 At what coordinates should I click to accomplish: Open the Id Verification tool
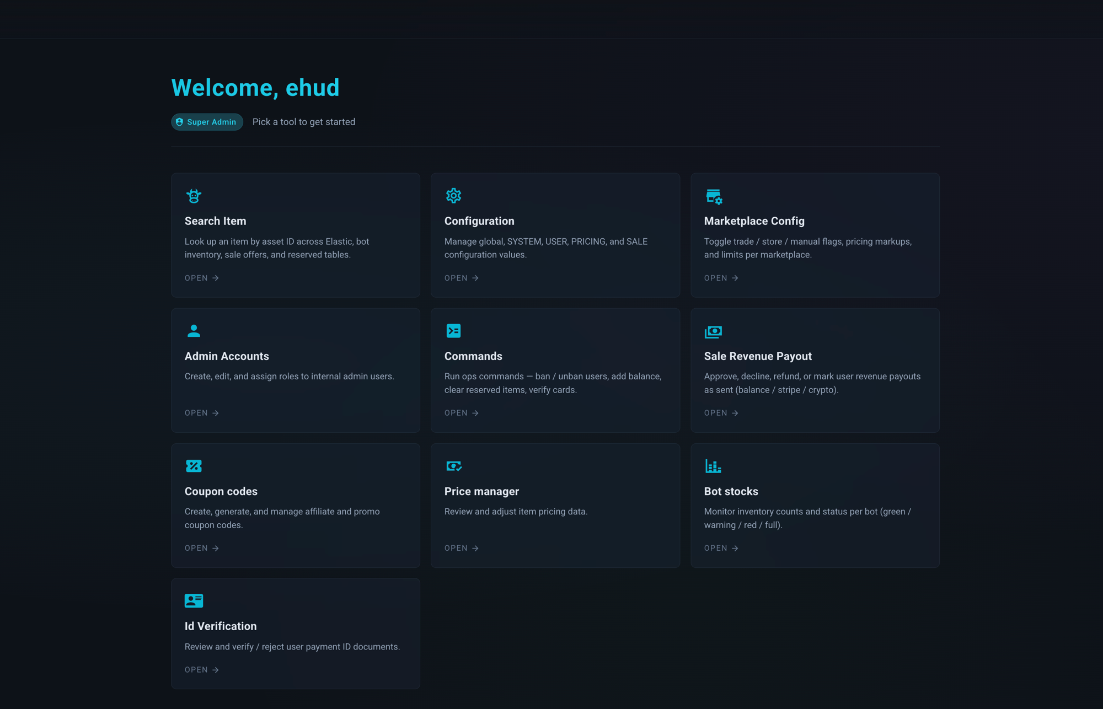(x=201, y=669)
